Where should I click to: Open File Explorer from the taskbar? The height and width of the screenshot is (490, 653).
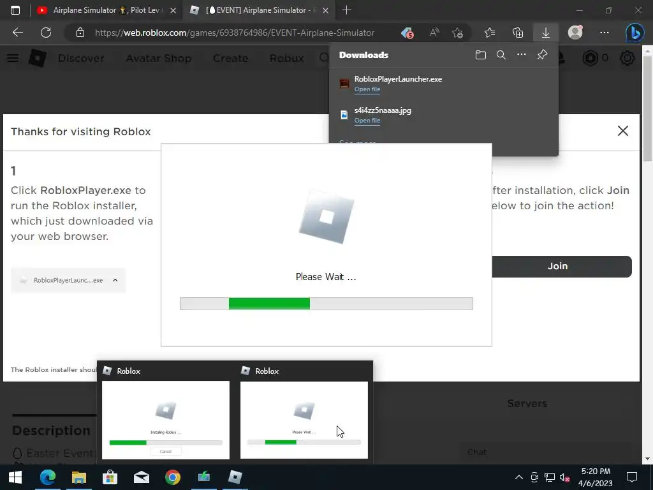pos(78,477)
